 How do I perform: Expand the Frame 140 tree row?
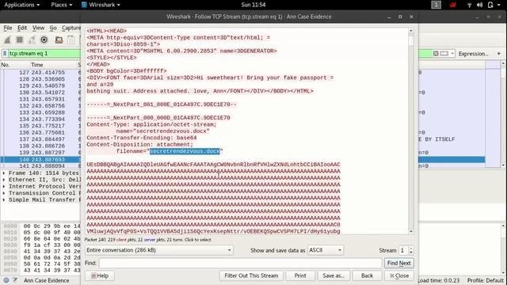click(4, 173)
